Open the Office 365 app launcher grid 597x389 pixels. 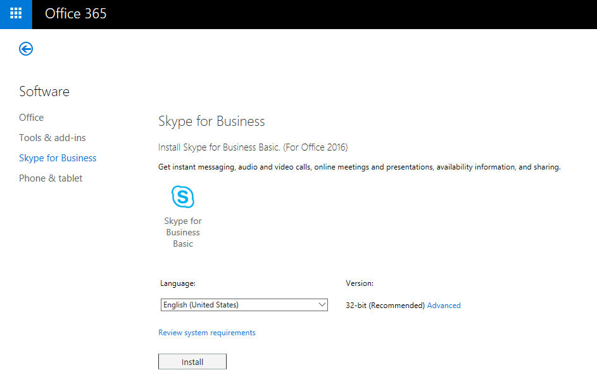[x=16, y=14]
